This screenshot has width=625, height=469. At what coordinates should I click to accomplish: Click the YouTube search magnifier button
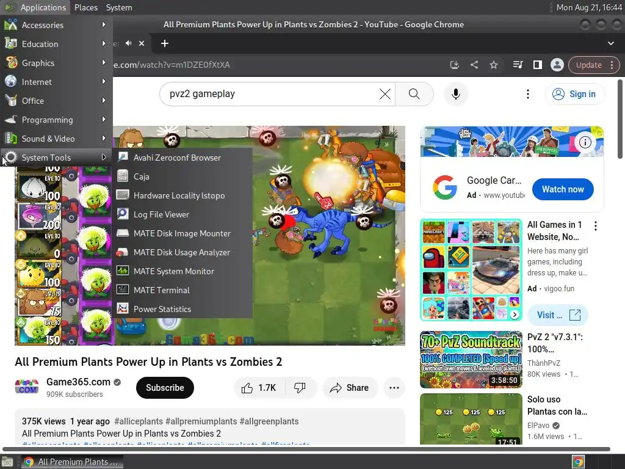pos(414,94)
